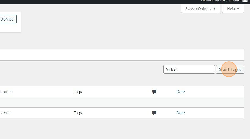Viewport: 250px width, 139px height.
Task: Click the Search Pages button
Action: tap(230, 69)
